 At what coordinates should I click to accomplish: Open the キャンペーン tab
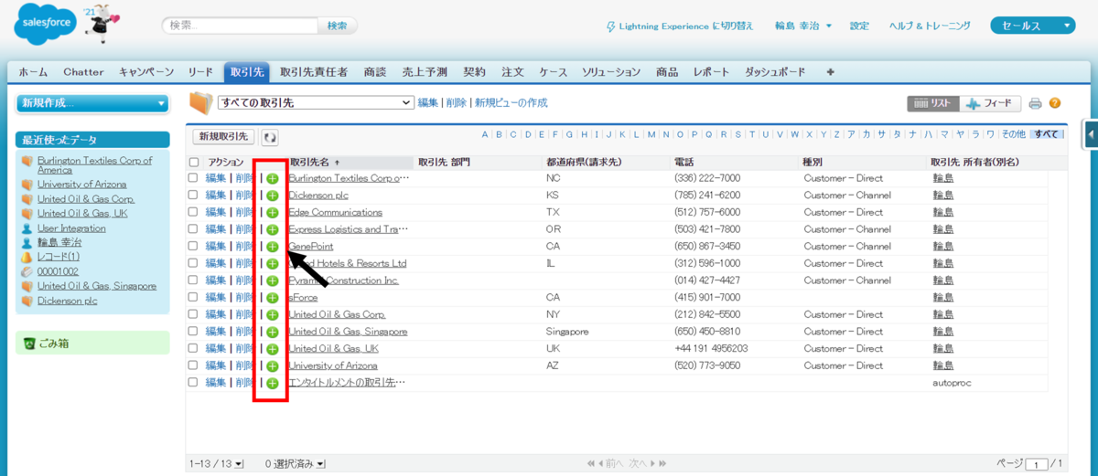[146, 72]
